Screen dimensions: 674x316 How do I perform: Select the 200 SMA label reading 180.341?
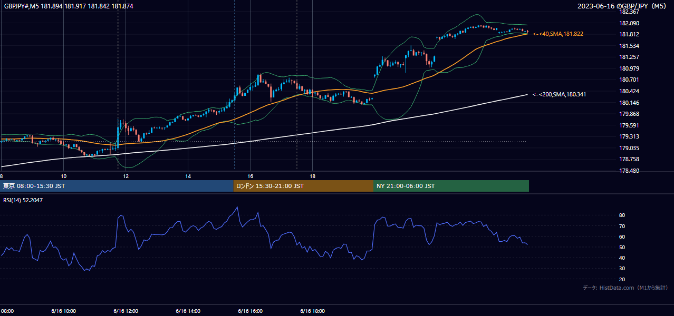click(x=560, y=95)
